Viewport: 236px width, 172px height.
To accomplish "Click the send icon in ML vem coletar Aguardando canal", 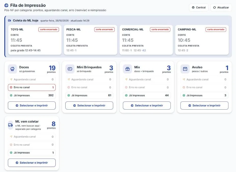I will point(11,136).
